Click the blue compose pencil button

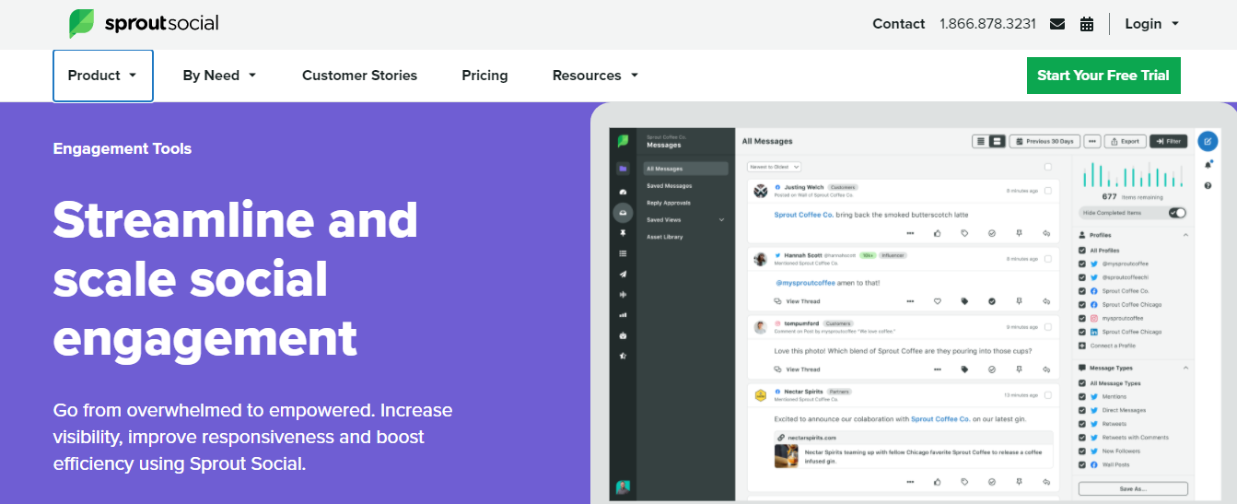1208,141
